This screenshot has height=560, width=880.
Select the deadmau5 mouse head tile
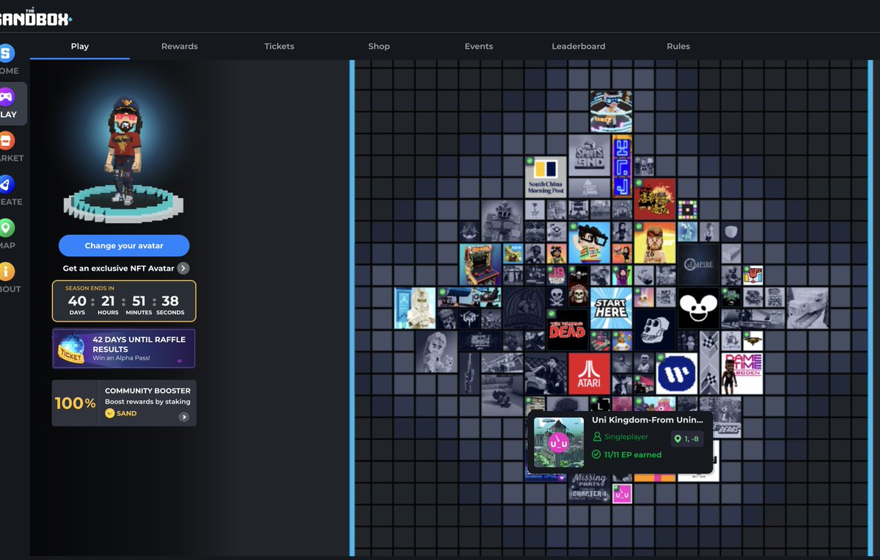pos(698,308)
